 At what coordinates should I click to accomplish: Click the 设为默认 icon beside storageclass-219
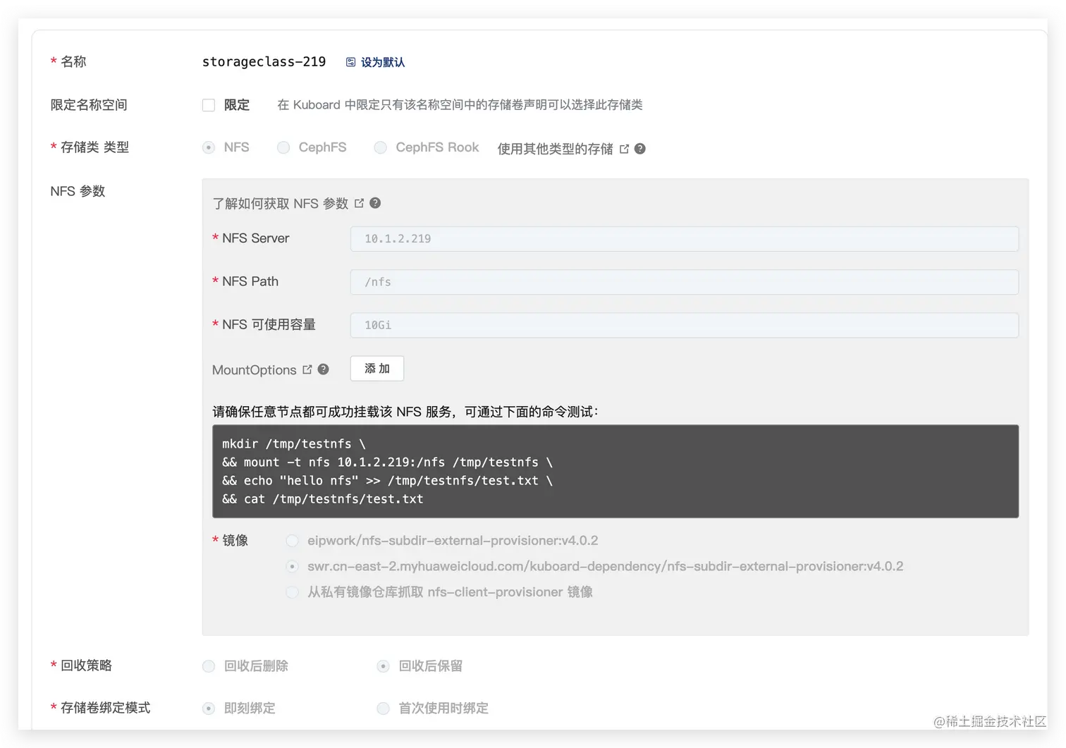point(350,62)
